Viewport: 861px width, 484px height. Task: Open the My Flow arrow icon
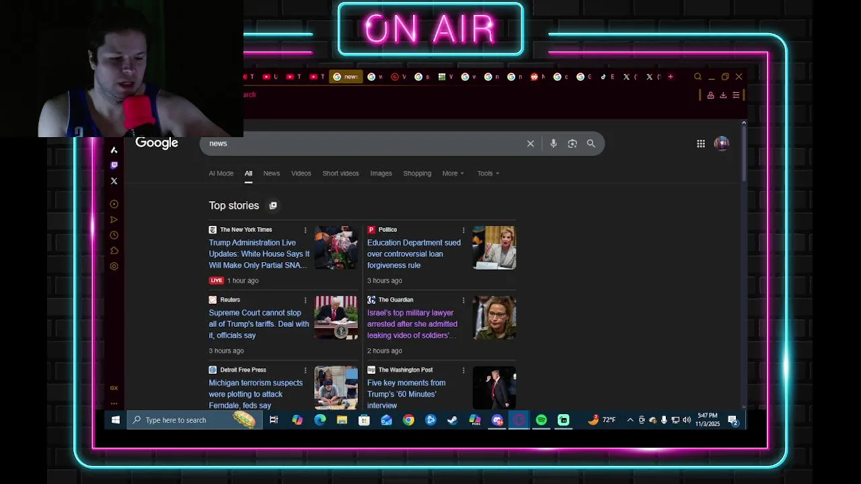tap(114, 219)
